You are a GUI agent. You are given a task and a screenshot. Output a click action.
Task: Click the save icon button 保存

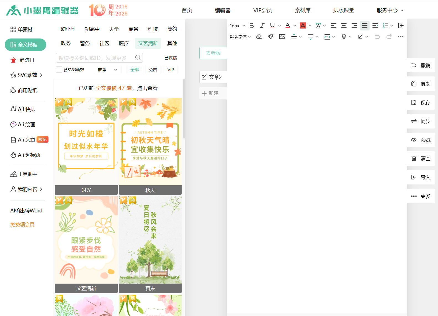click(421, 102)
